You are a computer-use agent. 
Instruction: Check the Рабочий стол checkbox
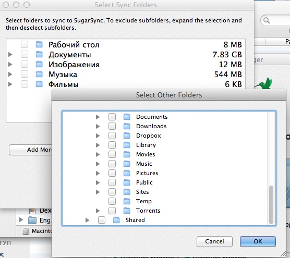[25, 44]
